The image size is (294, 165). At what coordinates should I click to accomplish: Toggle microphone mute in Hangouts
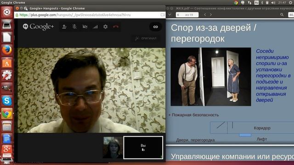point(74,27)
